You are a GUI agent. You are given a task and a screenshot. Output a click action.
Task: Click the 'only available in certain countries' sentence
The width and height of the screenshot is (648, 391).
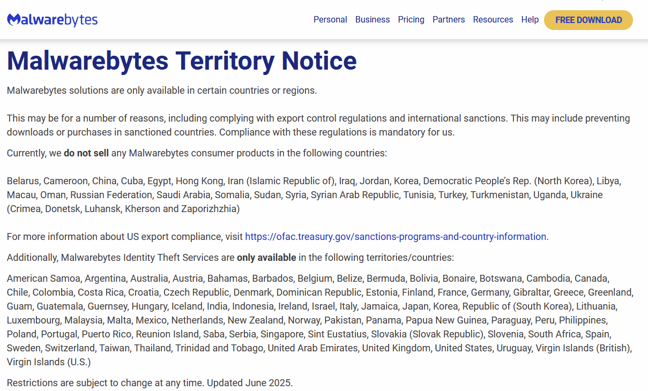(x=162, y=91)
